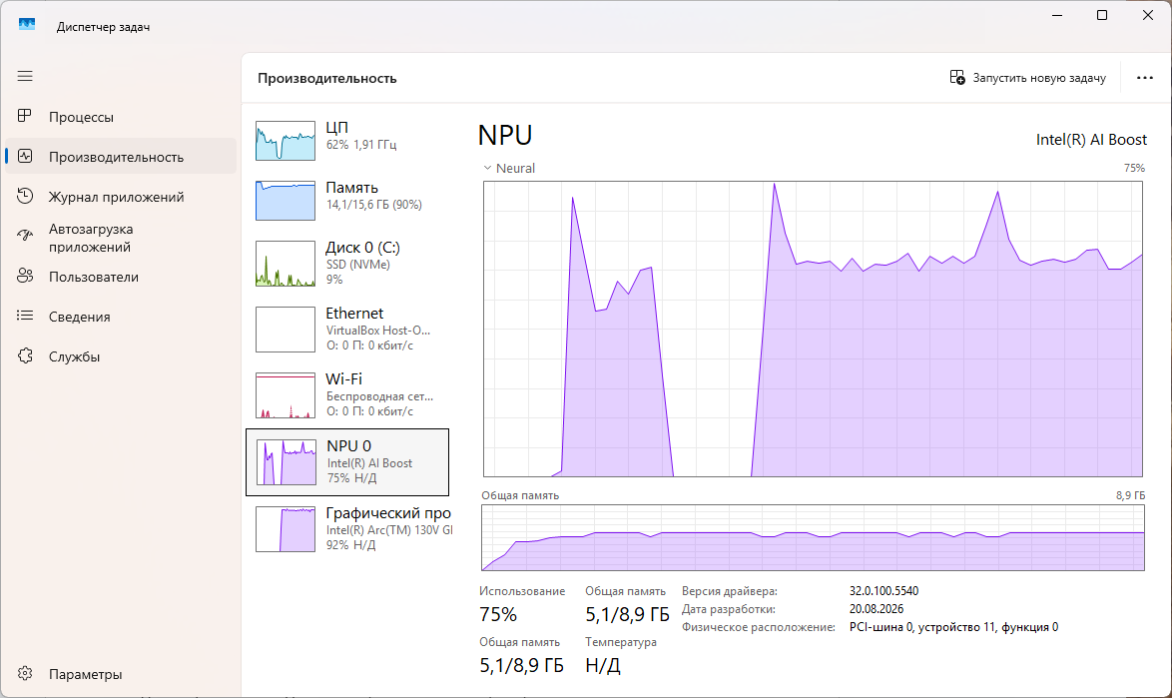
Task: Select Производительность in the sidebar
Action: click(x=121, y=156)
